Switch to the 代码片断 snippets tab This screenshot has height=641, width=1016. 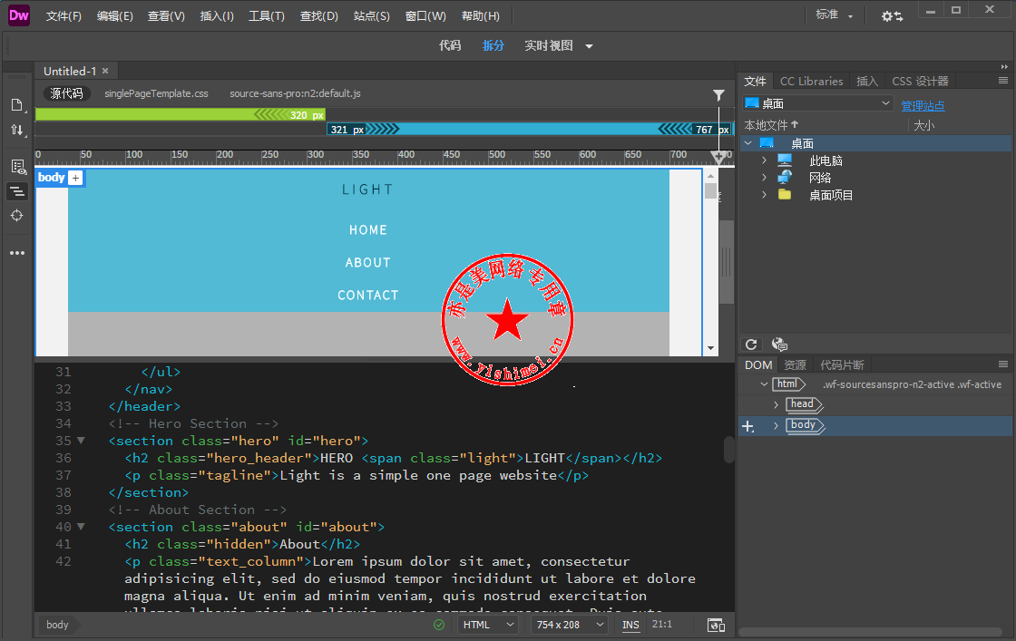[842, 365]
